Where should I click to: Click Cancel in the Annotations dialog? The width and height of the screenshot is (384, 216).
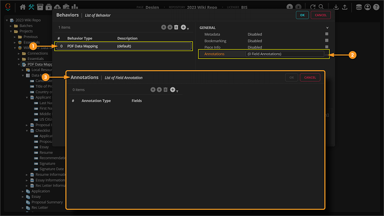tap(310, 77)
